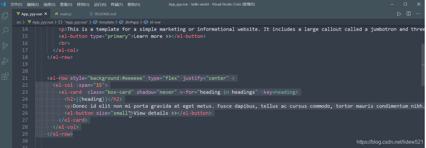Open the 查看(V) menu

coord(66,4)
